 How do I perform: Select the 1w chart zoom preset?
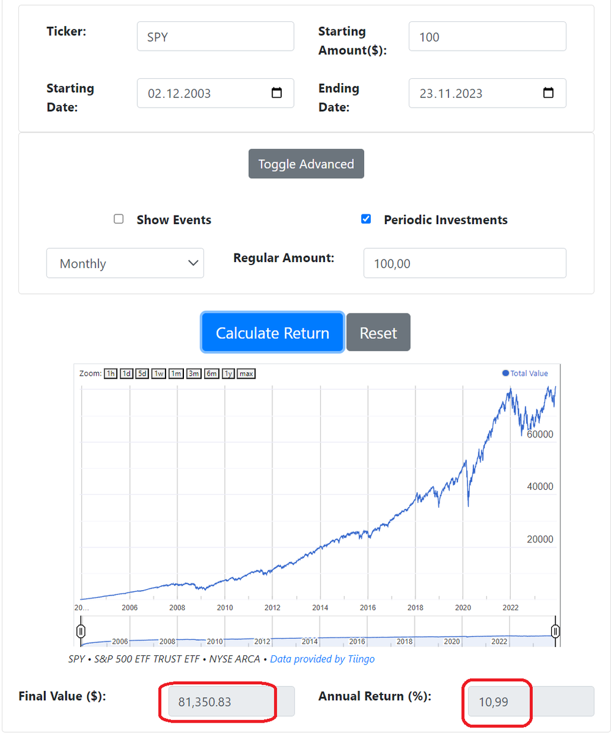(158, 373)
